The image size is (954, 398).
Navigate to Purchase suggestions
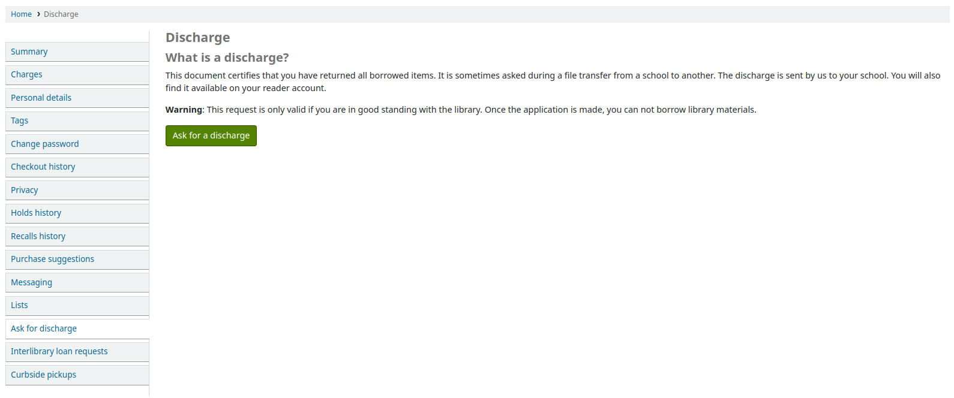point(52,259)
